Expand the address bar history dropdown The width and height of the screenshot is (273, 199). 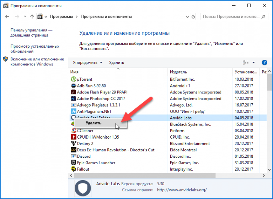(x=187, y=17)
